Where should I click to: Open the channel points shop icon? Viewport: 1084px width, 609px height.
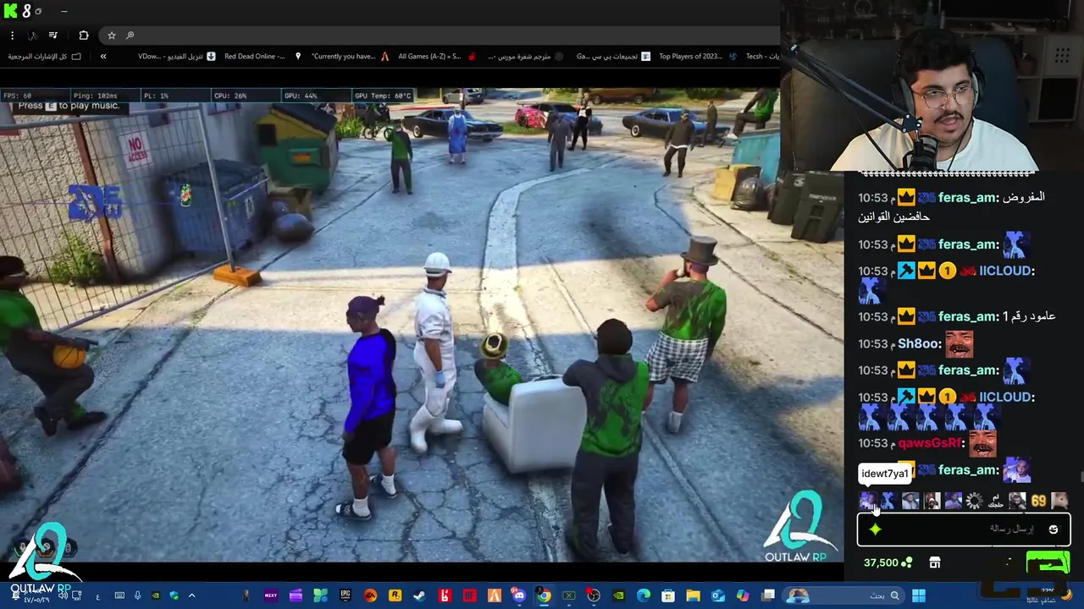[935, 562]
